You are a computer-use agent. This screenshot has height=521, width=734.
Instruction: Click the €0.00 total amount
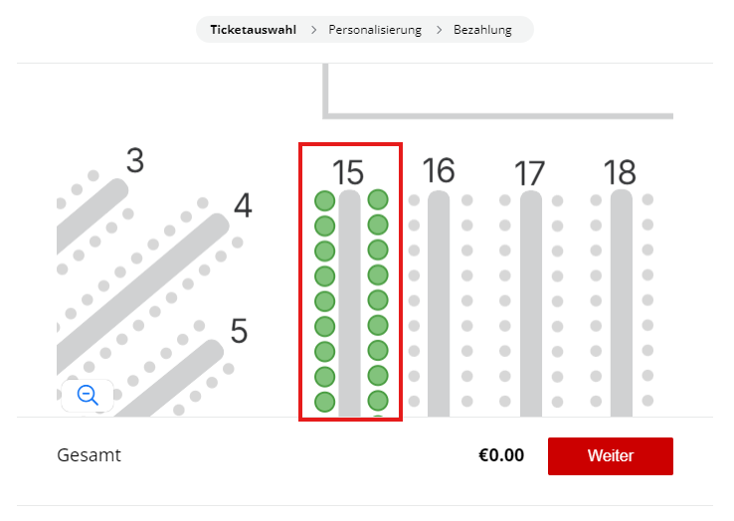[x=500, y=456]
